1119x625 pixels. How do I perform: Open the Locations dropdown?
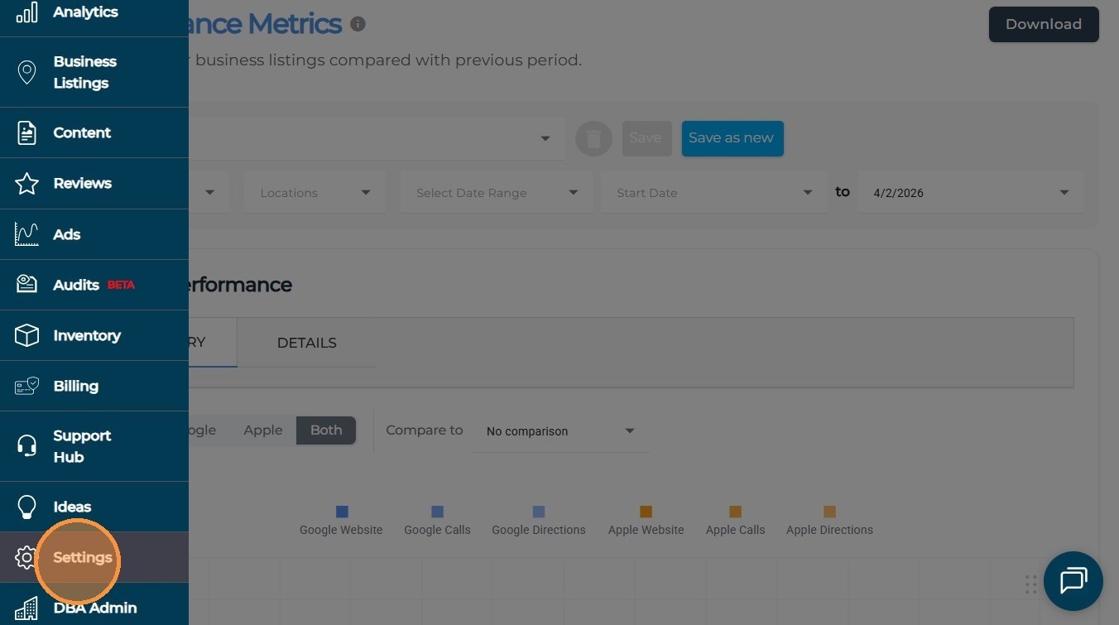pos(315,193)
